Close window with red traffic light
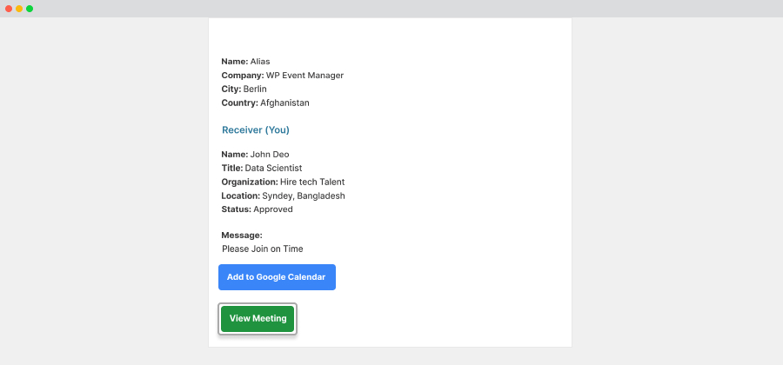Screen dimensions: 783x365 9,9
